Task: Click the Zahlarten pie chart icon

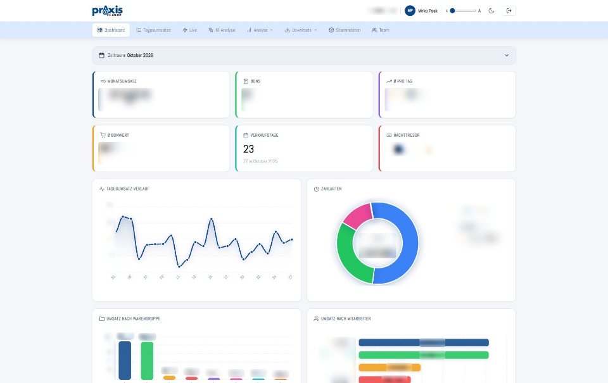Action: [x=317, y=189]
